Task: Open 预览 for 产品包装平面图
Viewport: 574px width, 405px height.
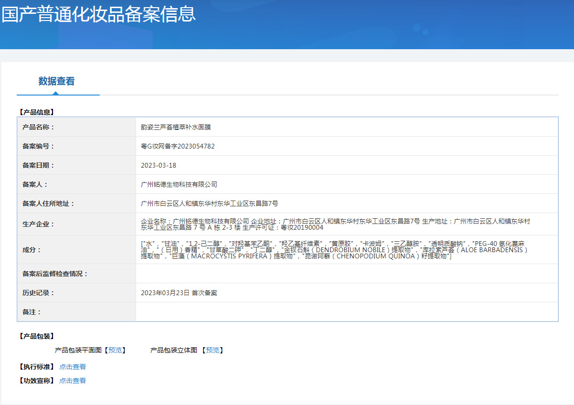Action: [x=115, y=350]
